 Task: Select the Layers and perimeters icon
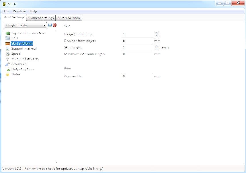8,33
